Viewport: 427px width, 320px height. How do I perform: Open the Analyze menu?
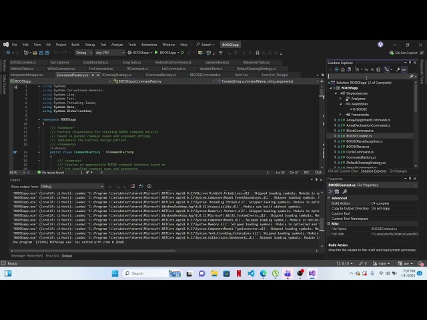click(117, 45)
